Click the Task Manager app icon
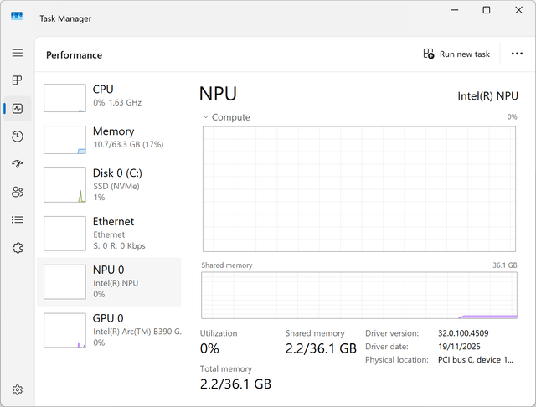The width and height of the screenshot is (536, 407). pyautogui.click(x=17, y=16)
